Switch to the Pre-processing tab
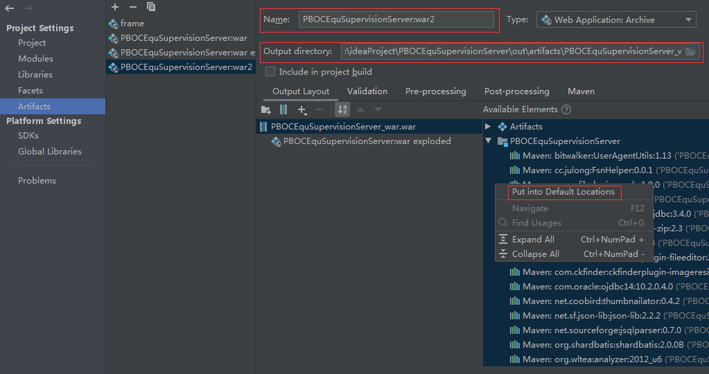709x374 pixels. point(435,91)
